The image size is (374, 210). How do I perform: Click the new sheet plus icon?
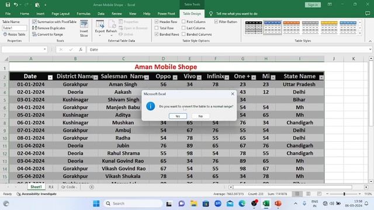coord(92,187)
